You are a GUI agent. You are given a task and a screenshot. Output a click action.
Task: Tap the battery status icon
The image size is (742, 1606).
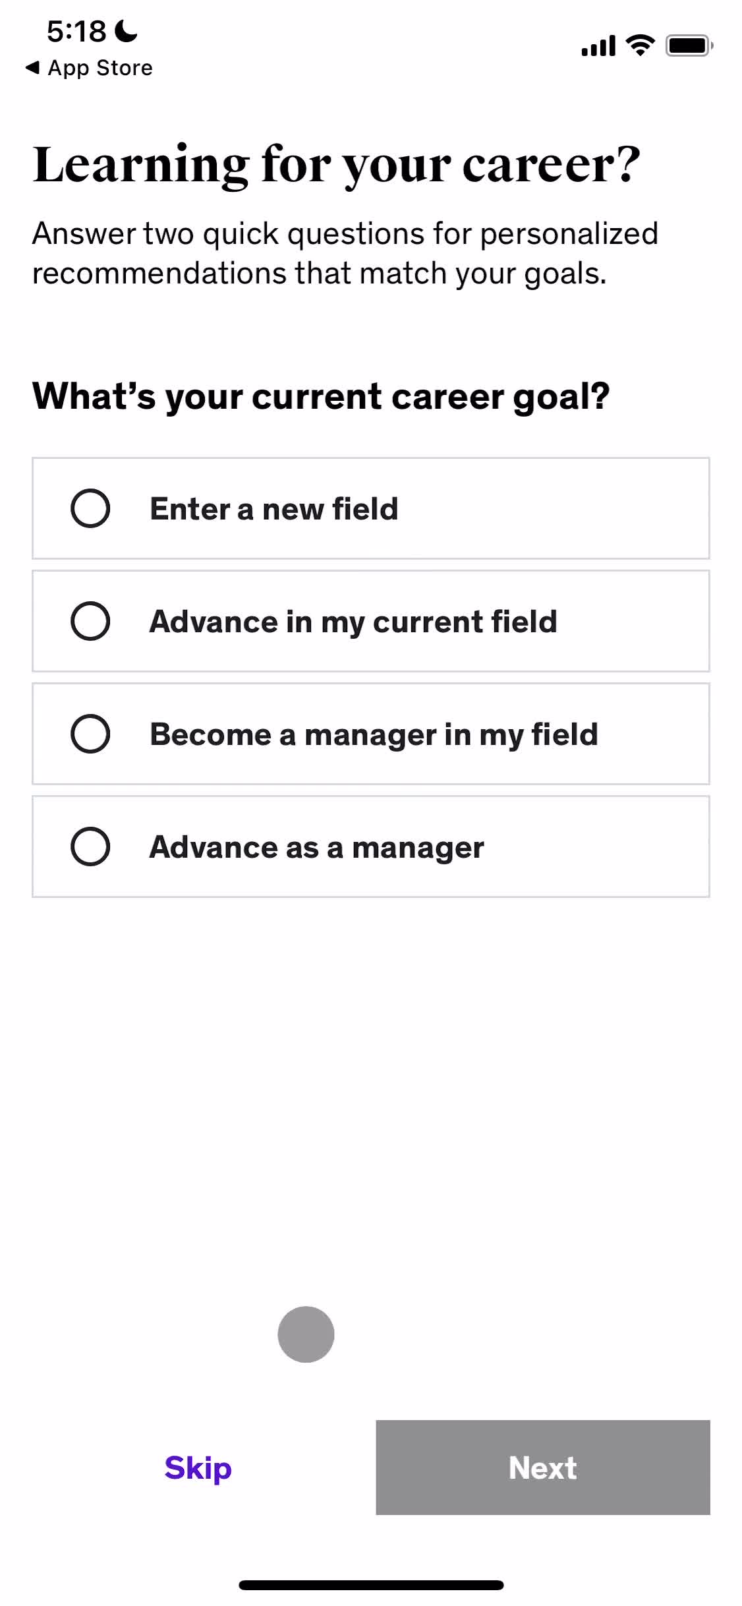pyautogui.click(x=689, y=45)
